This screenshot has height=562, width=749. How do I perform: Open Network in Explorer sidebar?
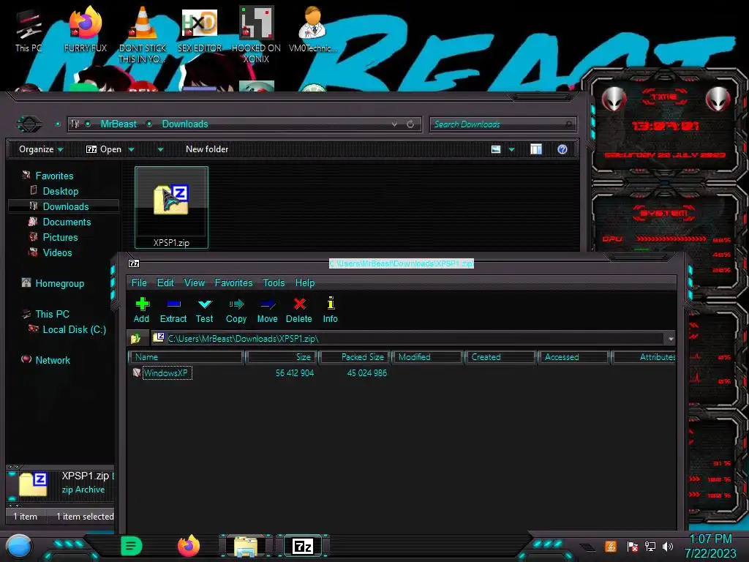pyautogui.click(x=53, y=360)
